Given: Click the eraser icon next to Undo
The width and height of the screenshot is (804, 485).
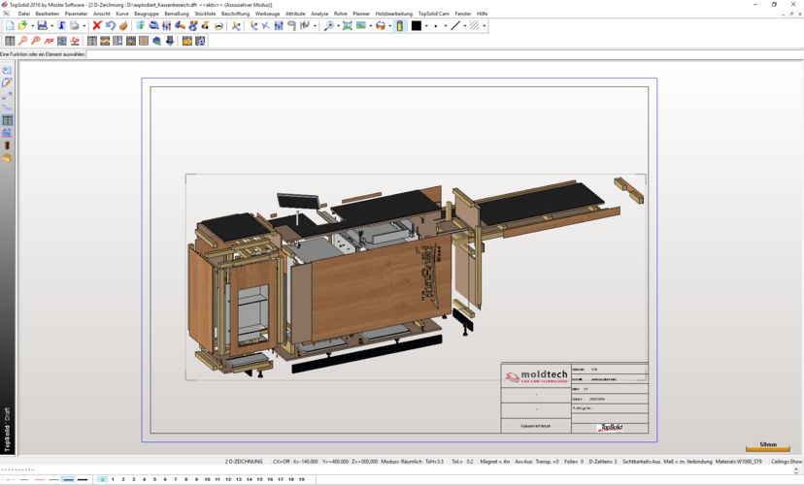Looking at the screenshot, I should pos(123,25).
